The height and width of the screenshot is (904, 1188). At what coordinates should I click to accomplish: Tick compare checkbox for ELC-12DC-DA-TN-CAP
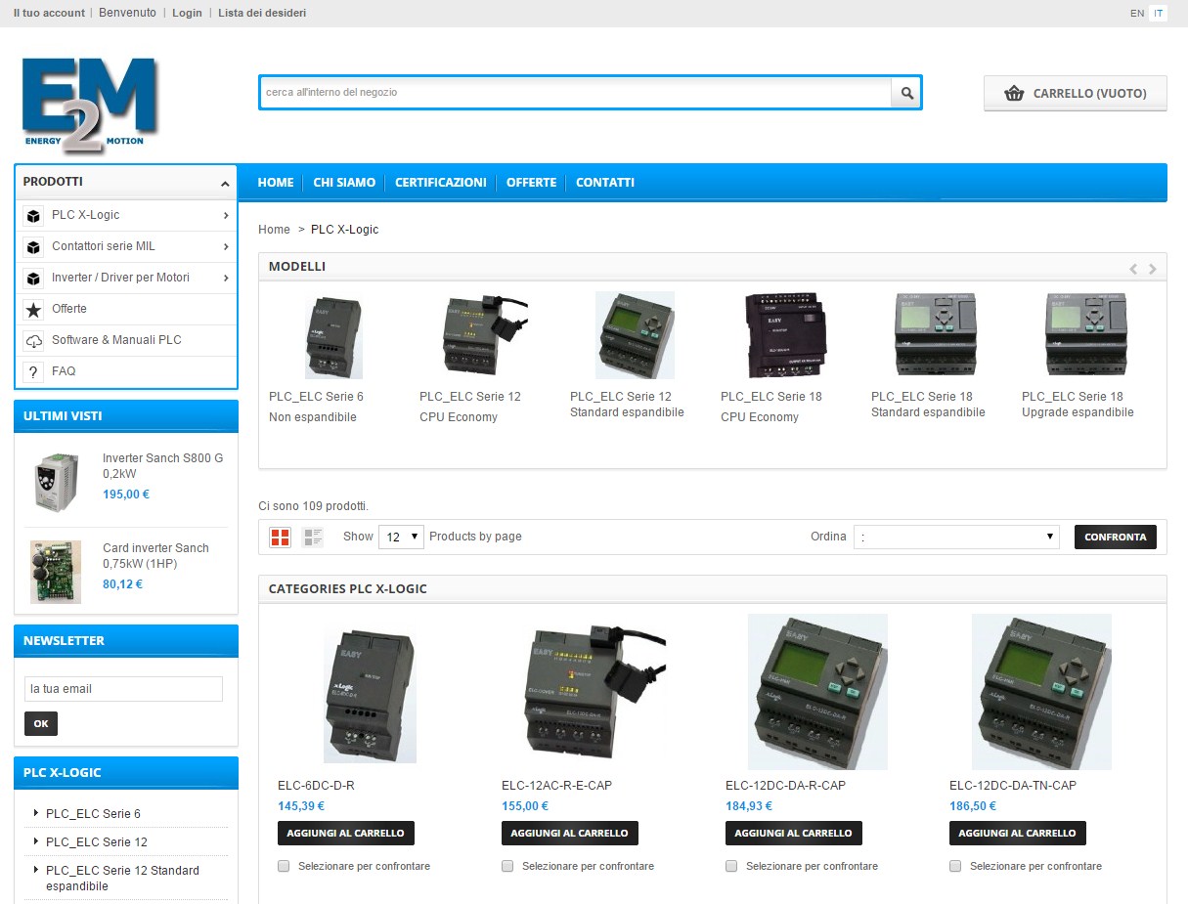point(955,866)
